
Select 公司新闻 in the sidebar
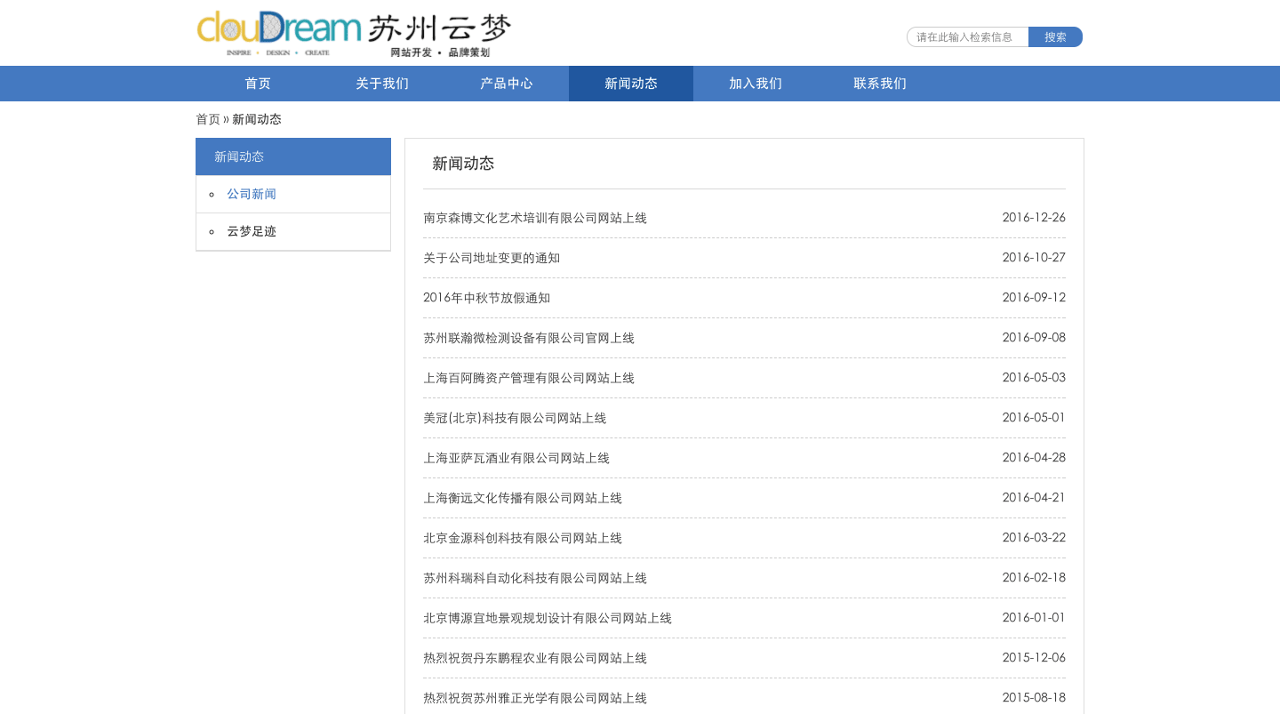(x=252, y=194)
